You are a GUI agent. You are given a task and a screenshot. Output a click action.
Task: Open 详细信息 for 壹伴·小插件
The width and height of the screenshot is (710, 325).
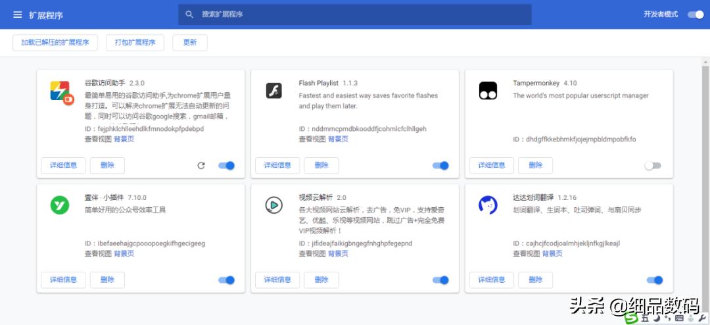pyautogui.click(x=63, y=280)
